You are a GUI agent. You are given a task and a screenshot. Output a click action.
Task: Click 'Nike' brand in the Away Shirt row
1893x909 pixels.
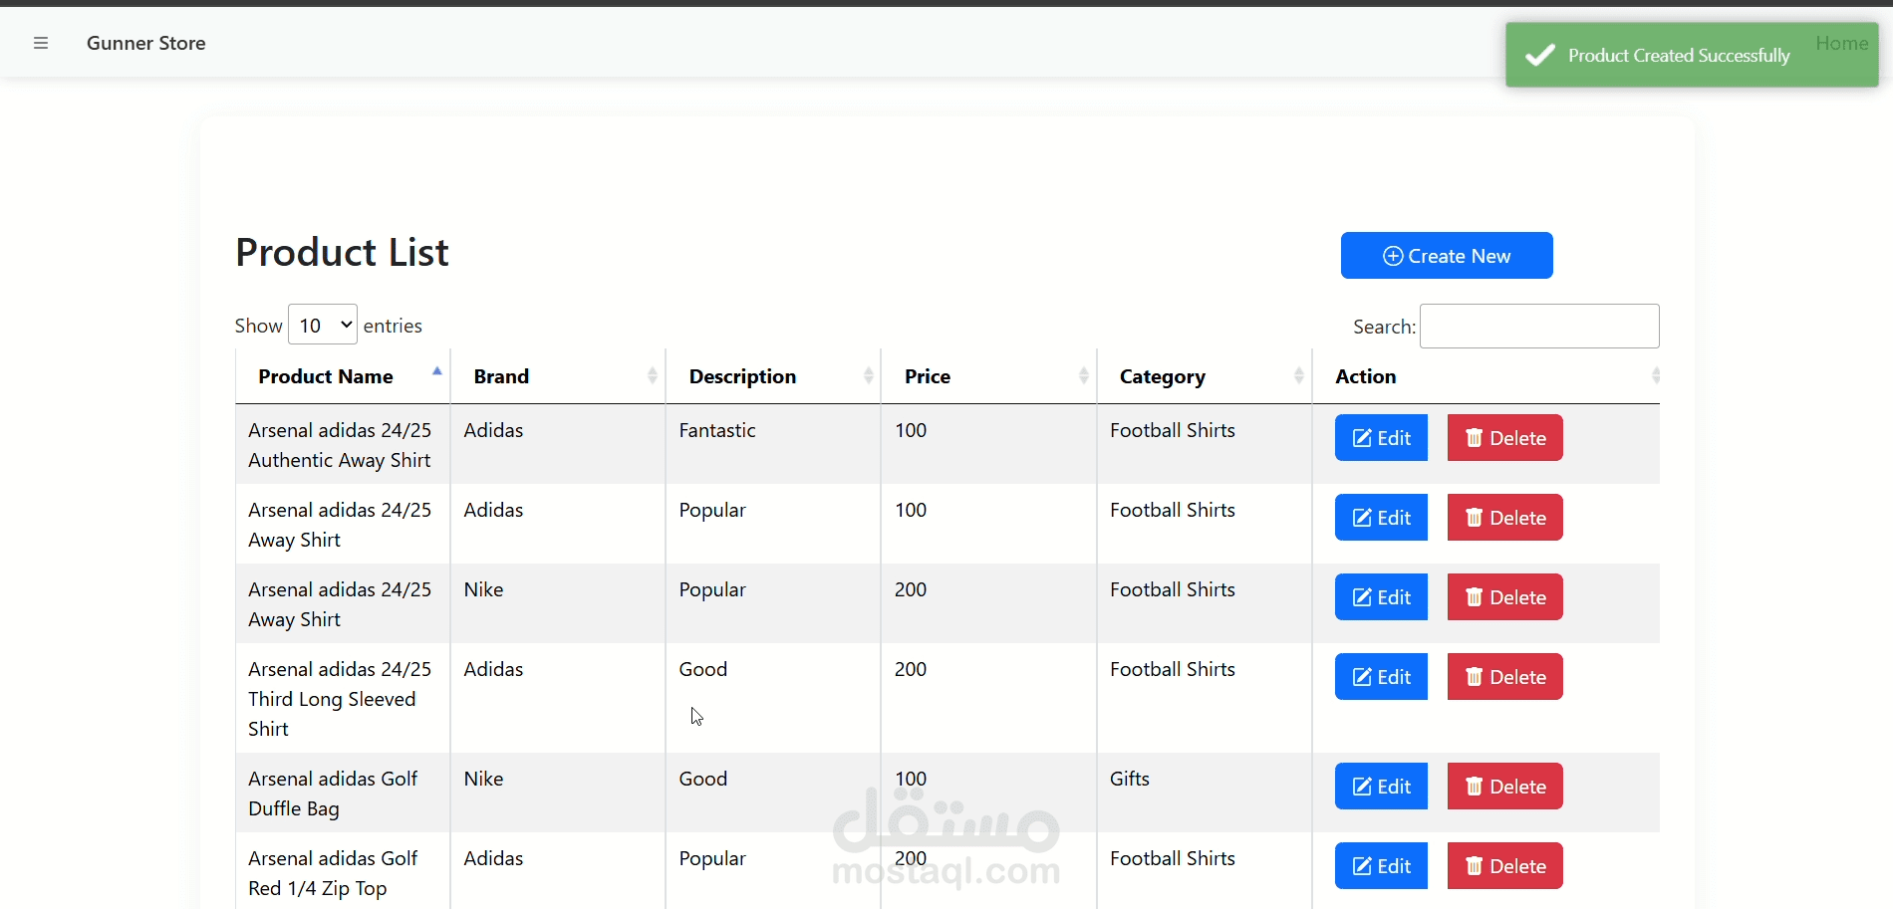pos(483,589)
